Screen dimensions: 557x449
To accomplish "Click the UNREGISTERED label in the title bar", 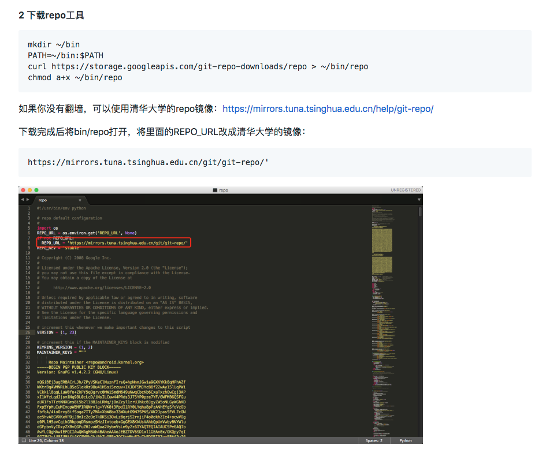I will pyautogui.click(x=404, y=189).
